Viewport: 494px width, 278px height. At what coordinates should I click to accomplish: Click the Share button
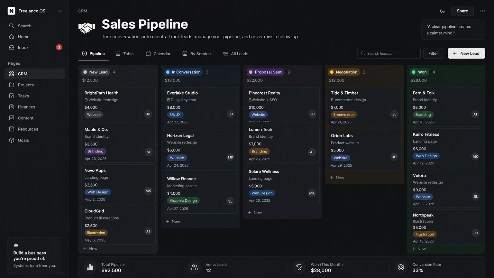(462, 11)
